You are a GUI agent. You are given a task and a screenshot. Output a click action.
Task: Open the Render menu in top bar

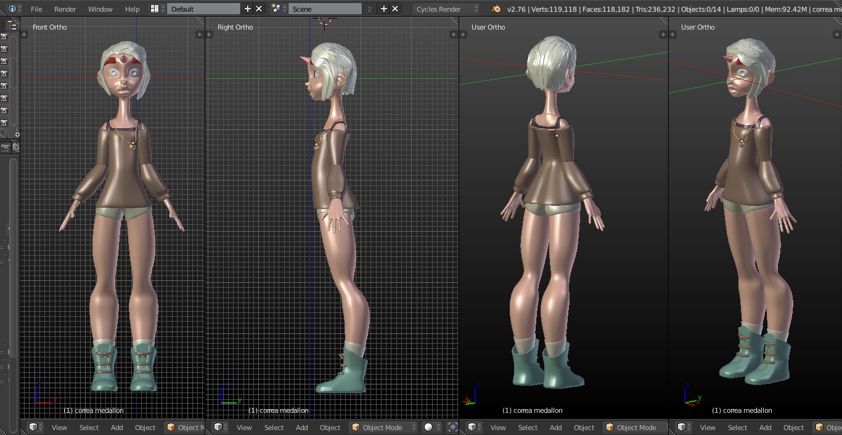(65, 9)
